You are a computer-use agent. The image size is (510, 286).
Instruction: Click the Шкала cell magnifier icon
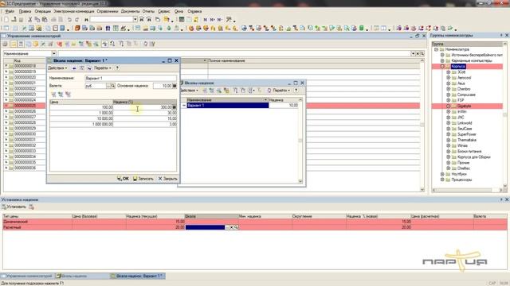point(236,228)
